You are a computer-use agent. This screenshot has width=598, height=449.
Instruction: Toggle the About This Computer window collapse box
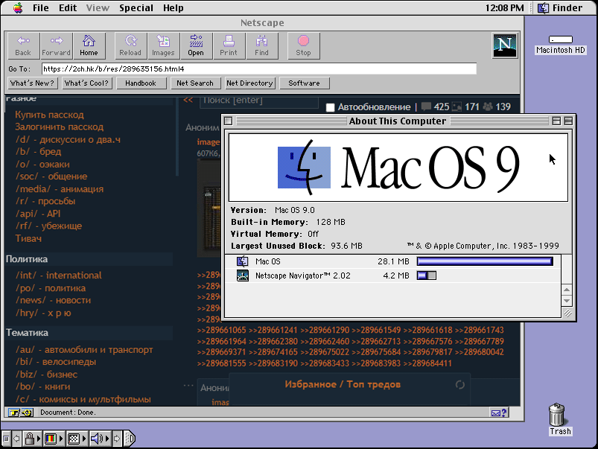point(568,121)
